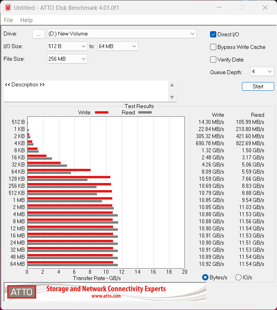
Task: Enable Bypass Write Cache option
Action: coord(213,47)
